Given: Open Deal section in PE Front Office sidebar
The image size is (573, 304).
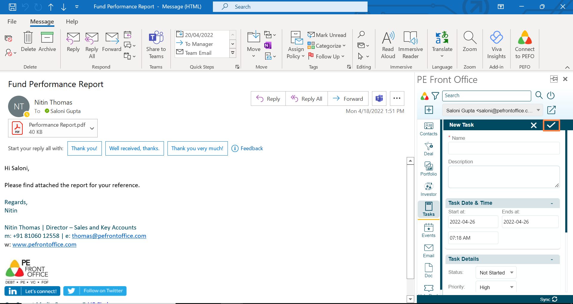Looking at the screenshot, I should (428, 149).
